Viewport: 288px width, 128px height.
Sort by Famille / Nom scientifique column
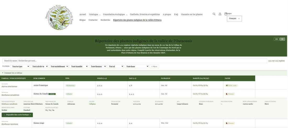(16, 78)
